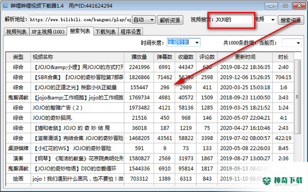Click update time 2019-07-02 08:00:57
The image size is (308, 192).
coord(245,138)
